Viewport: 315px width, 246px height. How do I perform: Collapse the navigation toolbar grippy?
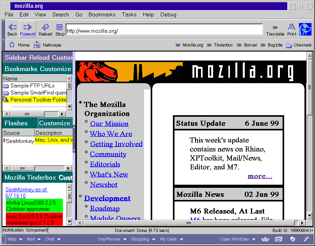pos(3,29)
